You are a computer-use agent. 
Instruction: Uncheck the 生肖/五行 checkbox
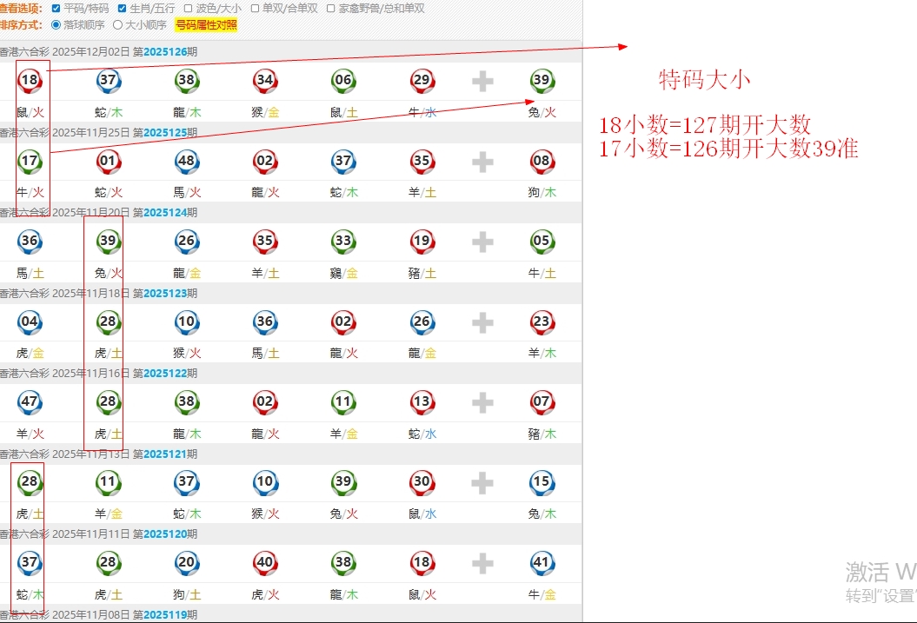[x=123, y=9]
